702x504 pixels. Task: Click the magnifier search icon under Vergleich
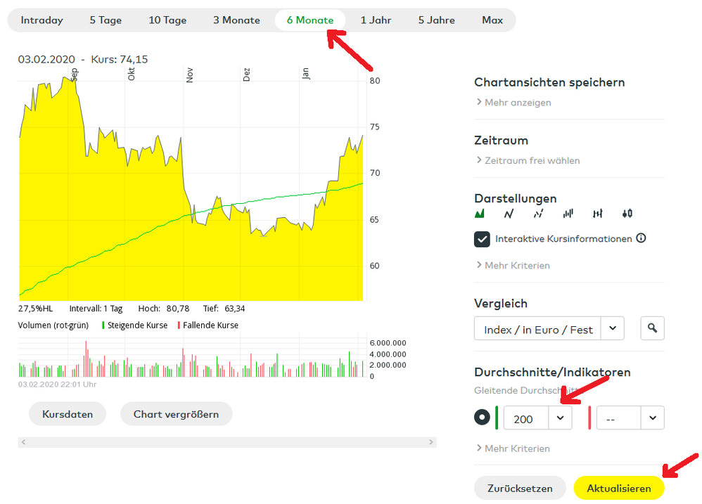(652, 328)
